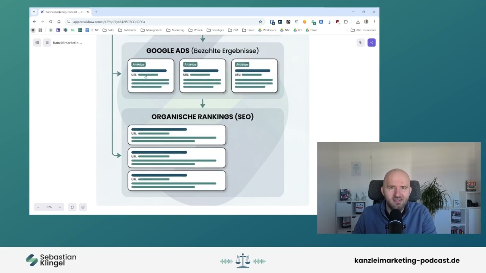Open the Sales bookmarks folder
This screenshot has width=486, height=273.
pyautogui.click(x=108, y=30)
